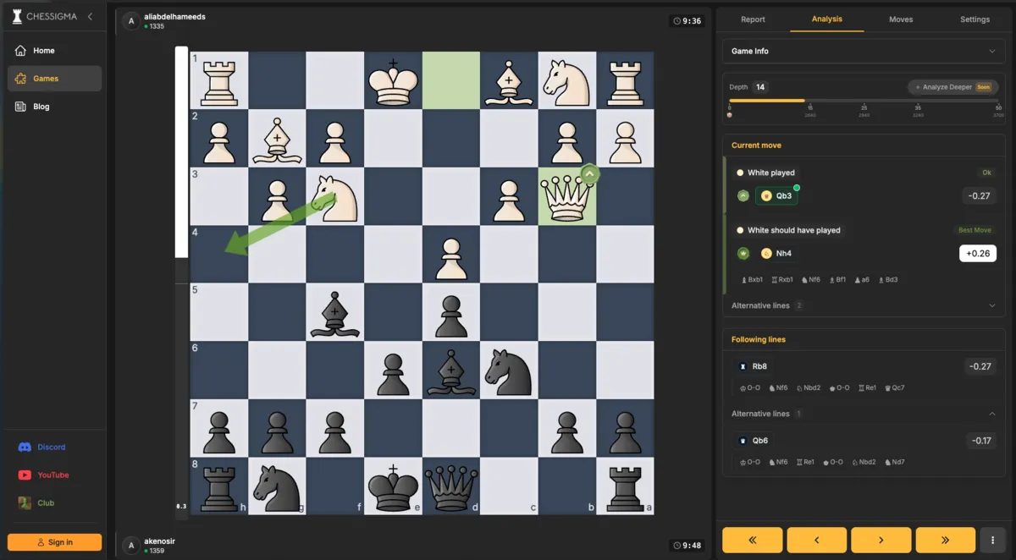This screenshot has width=1016, height=560.
Task: Collapse the sidebar with the chevron
Action: (x=90, y=15)
